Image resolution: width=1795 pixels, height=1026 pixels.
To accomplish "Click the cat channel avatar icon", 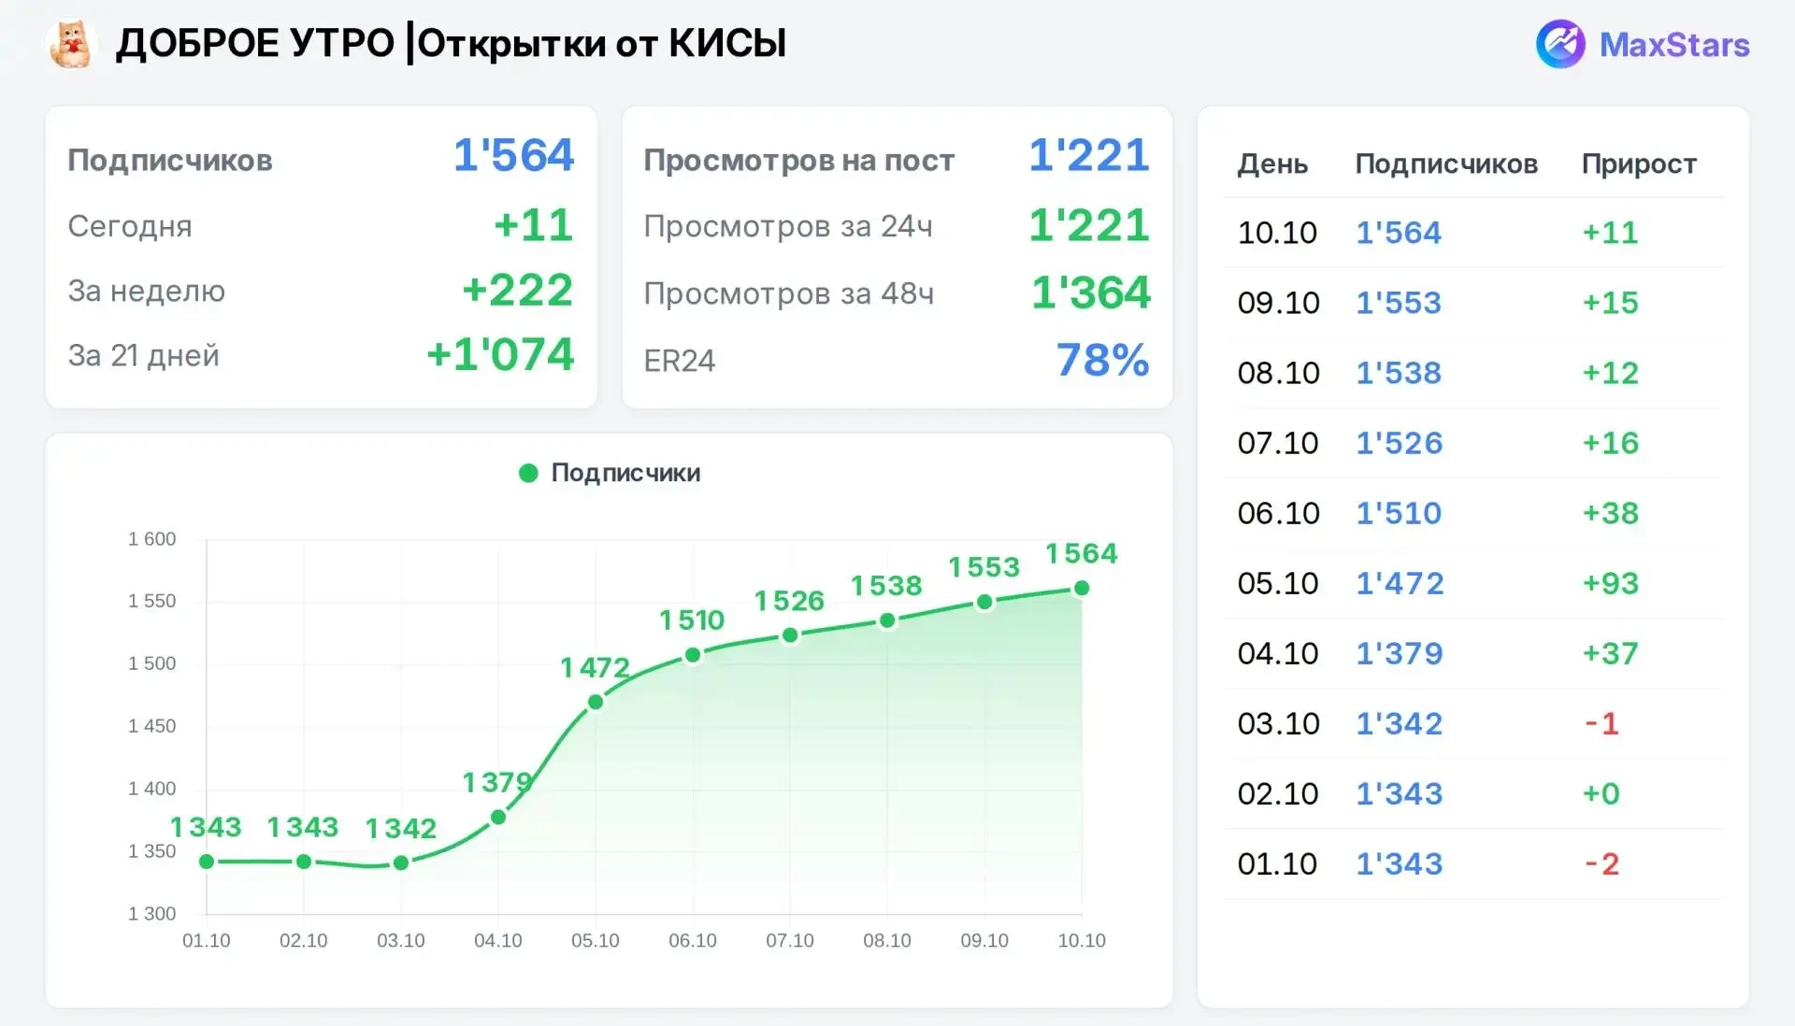I will coord(71,44).
